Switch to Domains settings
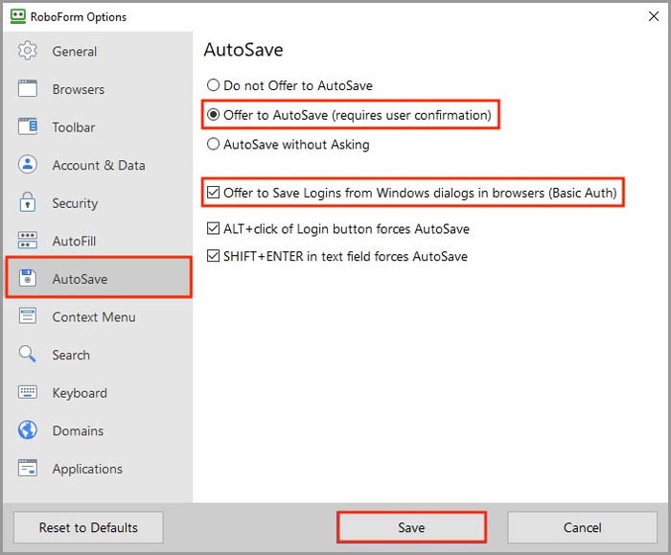Viewport: 671px width, 555px height. pyautogui.click(x=99, y=430)
